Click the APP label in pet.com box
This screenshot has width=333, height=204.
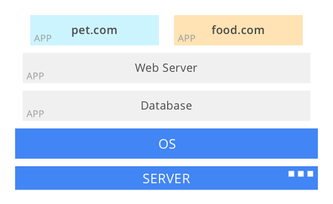(x=43, y=38)
